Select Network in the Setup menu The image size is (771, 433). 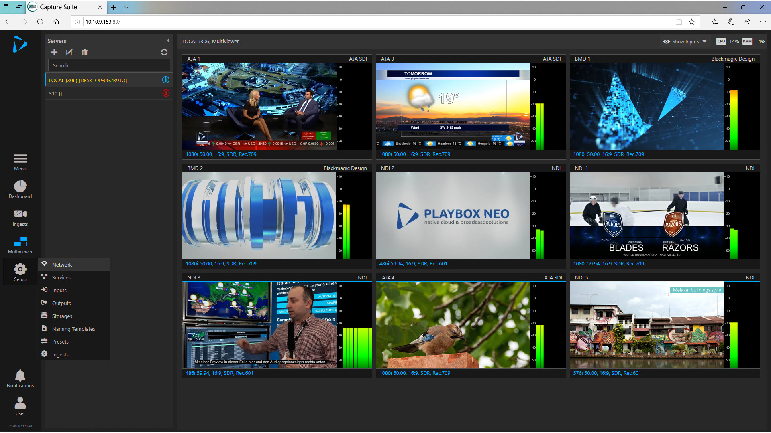tap(62, 264)
